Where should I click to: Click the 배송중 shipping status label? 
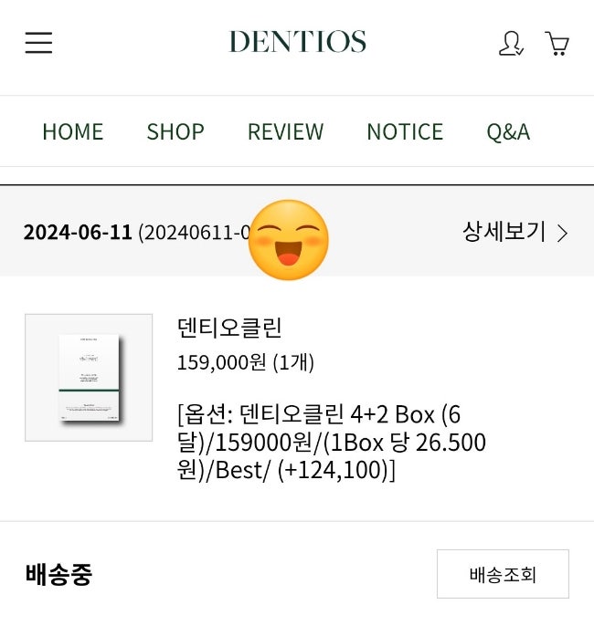(x=58, y=574)
